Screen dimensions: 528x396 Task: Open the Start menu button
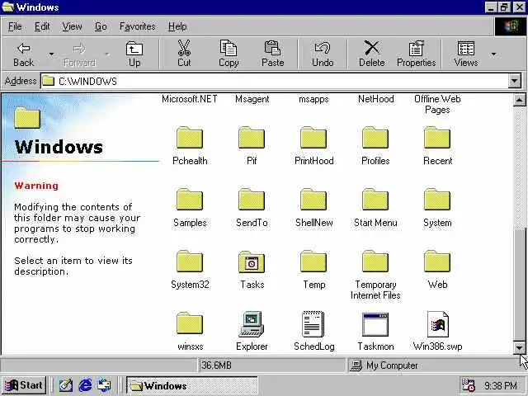tap(24, 385)
